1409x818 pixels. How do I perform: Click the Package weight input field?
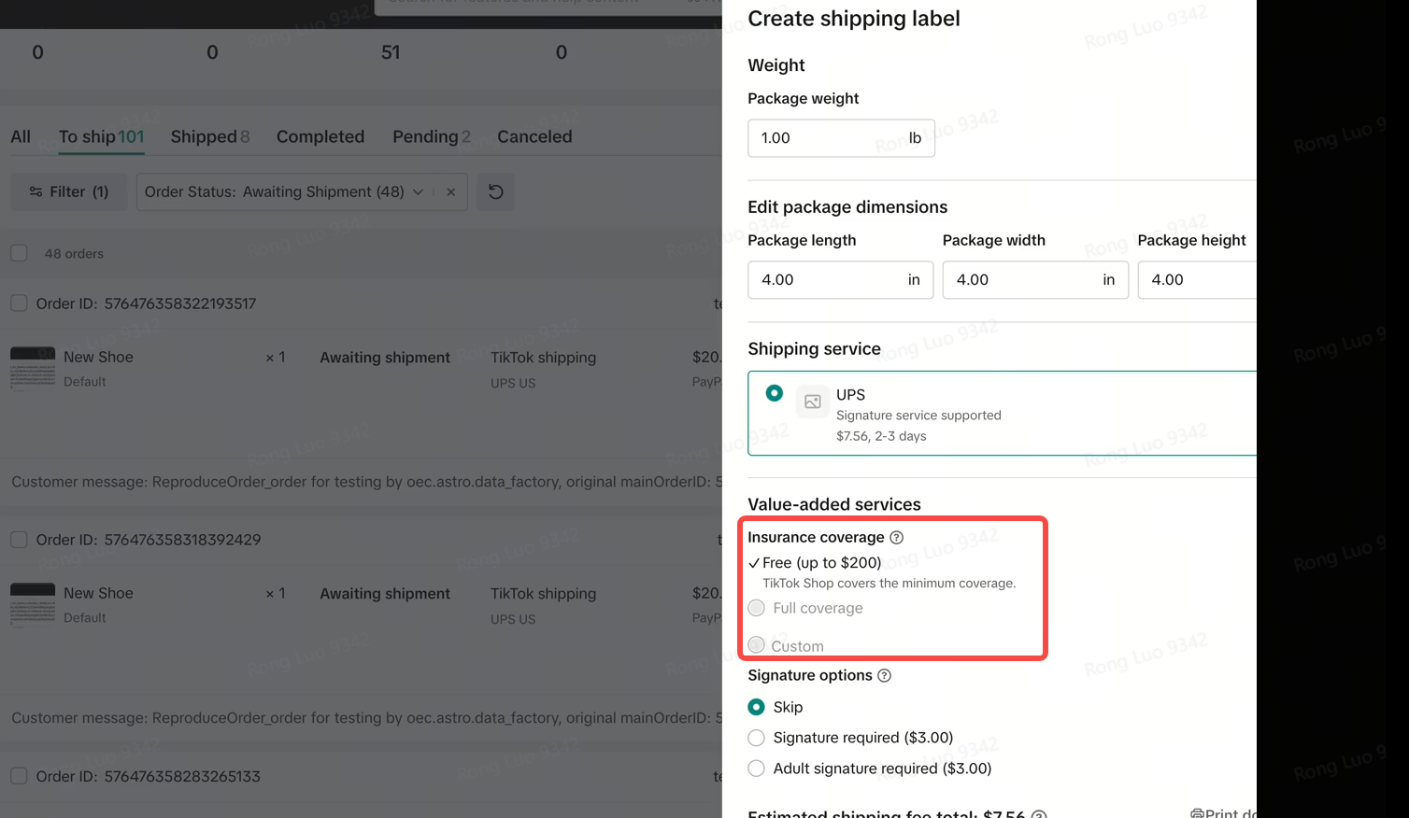click(x=827, y=138)
